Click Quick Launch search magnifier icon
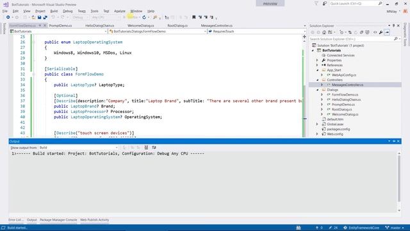The width and height of the screenshot is (410, 231). 380,3
